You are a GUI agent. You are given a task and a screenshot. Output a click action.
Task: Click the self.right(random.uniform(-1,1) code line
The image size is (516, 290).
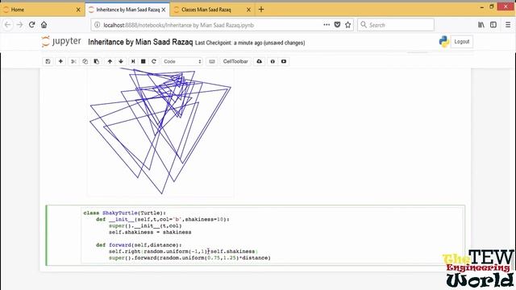tap(183, 251)
